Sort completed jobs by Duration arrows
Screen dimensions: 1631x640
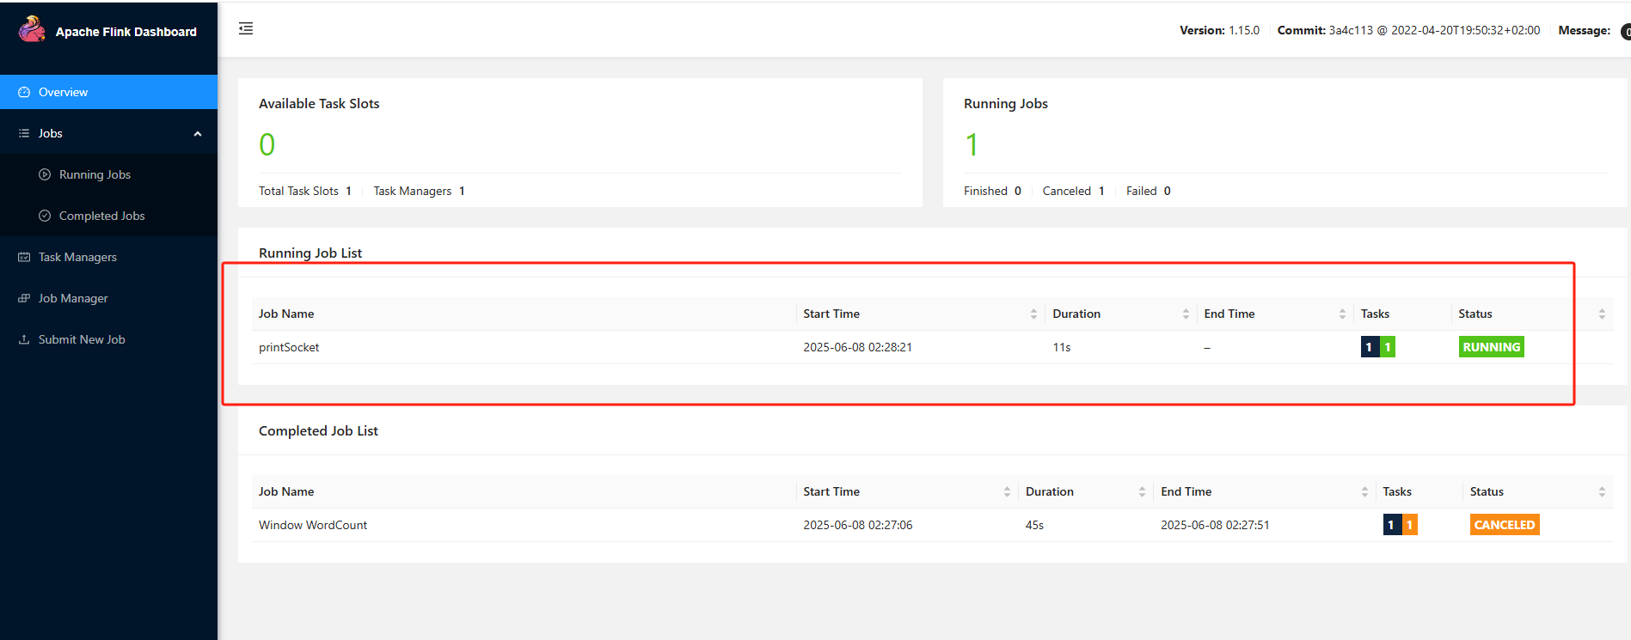pyautogui.click(x=1142, y=492)
